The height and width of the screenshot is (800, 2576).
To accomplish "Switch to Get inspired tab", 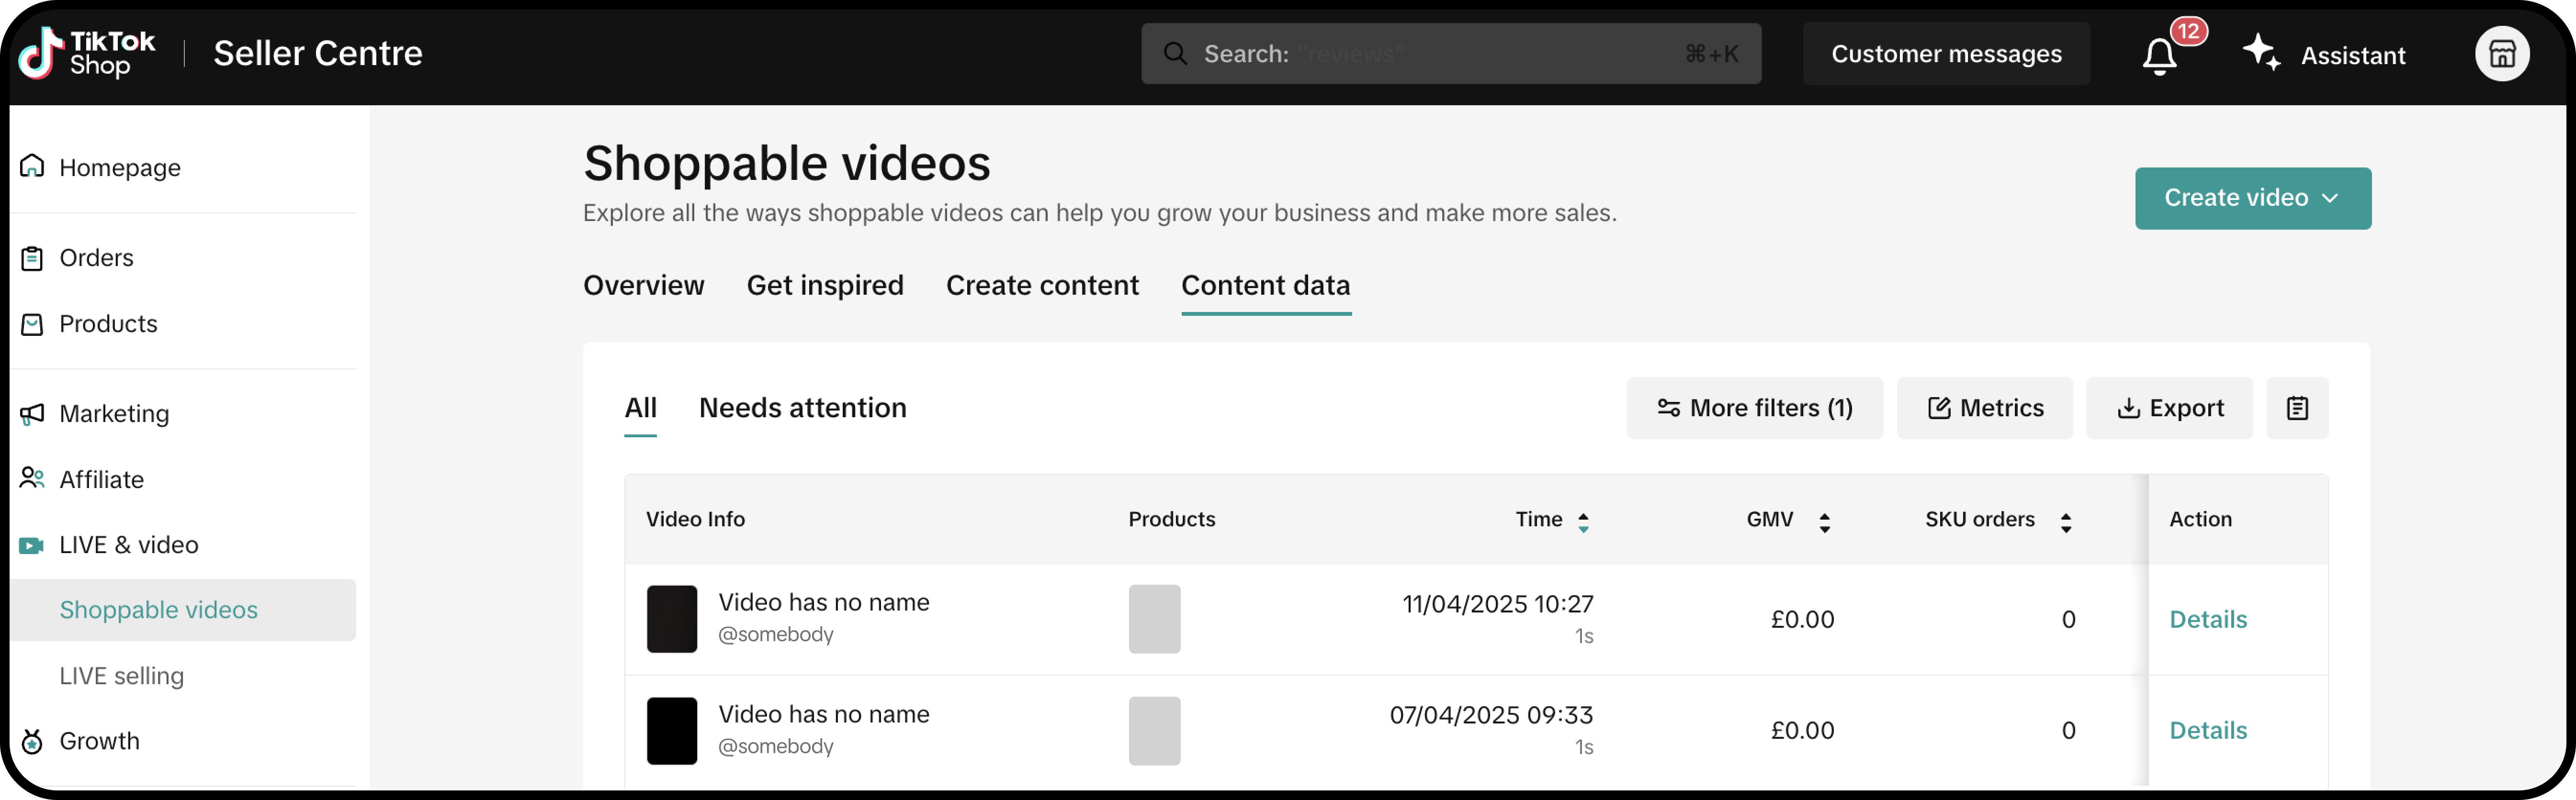I will tap(825, 286).
